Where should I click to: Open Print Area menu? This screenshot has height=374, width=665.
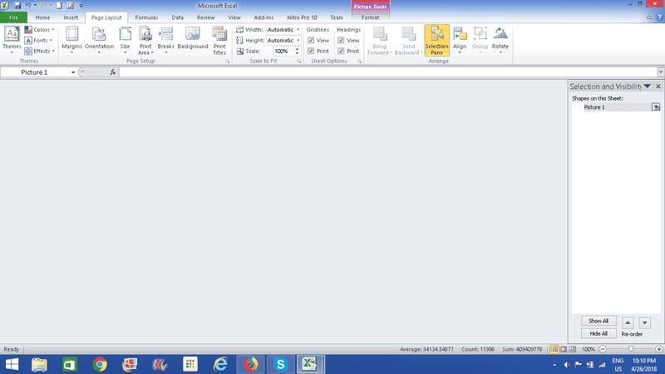[x=145, y=40]
